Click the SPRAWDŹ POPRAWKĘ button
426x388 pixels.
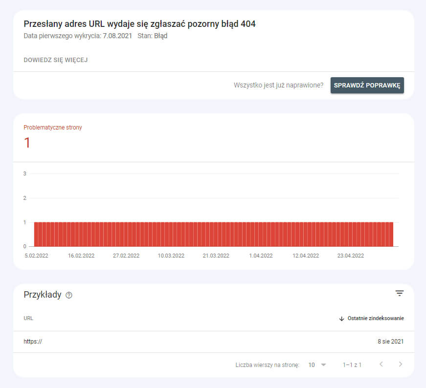tap(367, 85)
